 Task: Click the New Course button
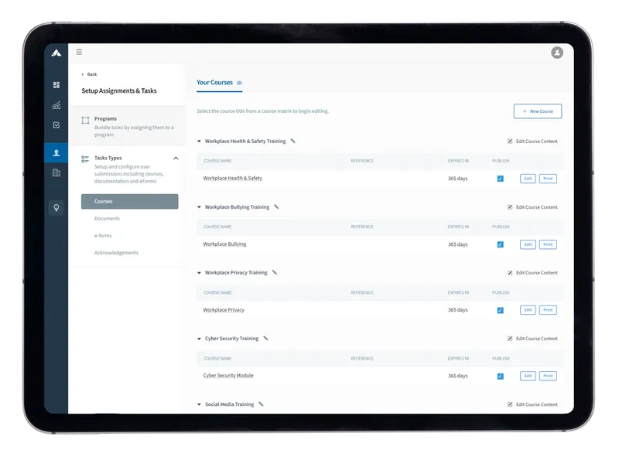(x=537, y=111)
